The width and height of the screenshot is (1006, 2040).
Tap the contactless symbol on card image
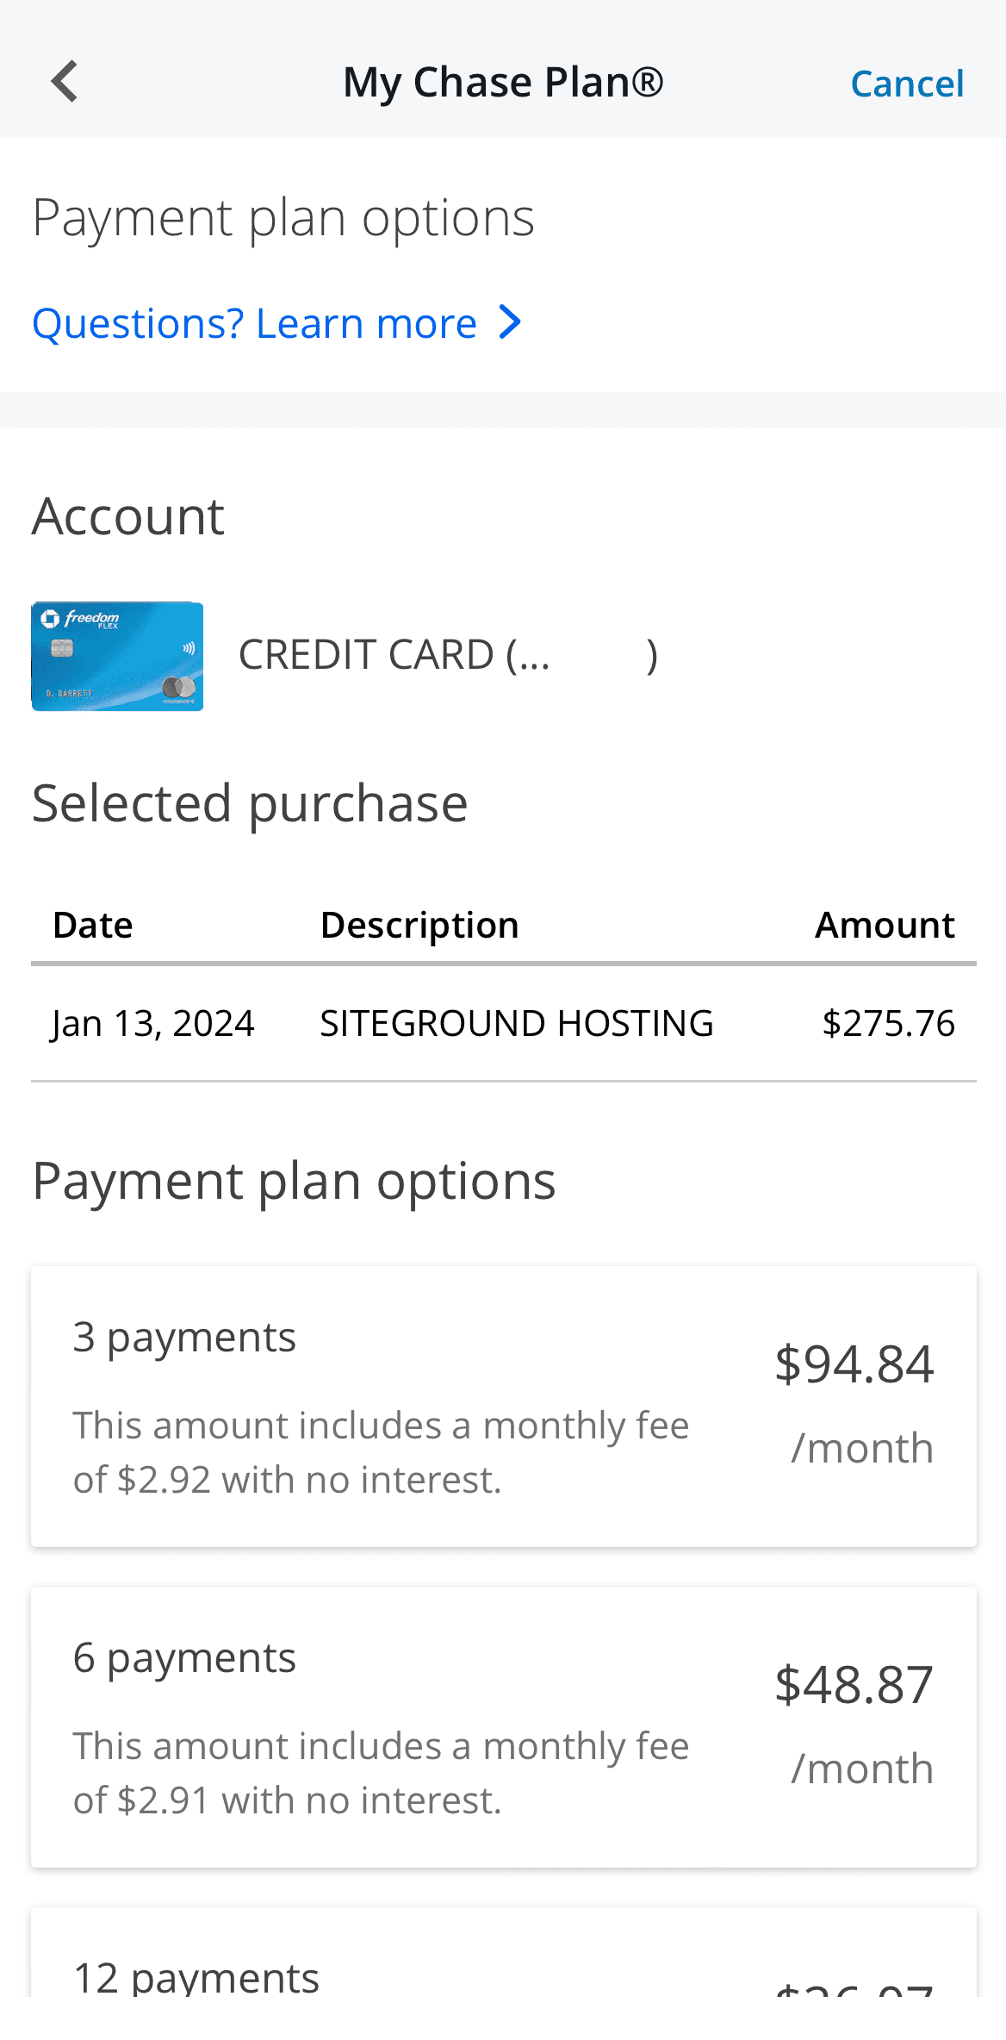[x=188, y=648]
